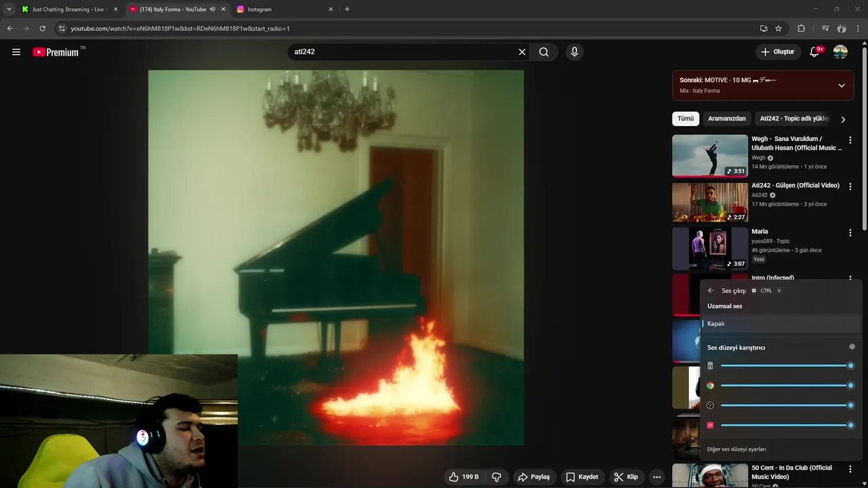Open the Chrome profile avatar
This screenshot has height=488, width=868.
pyautogui.click(x=842, y=28)
